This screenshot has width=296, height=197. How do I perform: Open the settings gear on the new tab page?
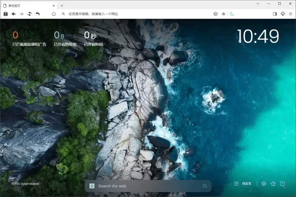[x=264, y=184]
